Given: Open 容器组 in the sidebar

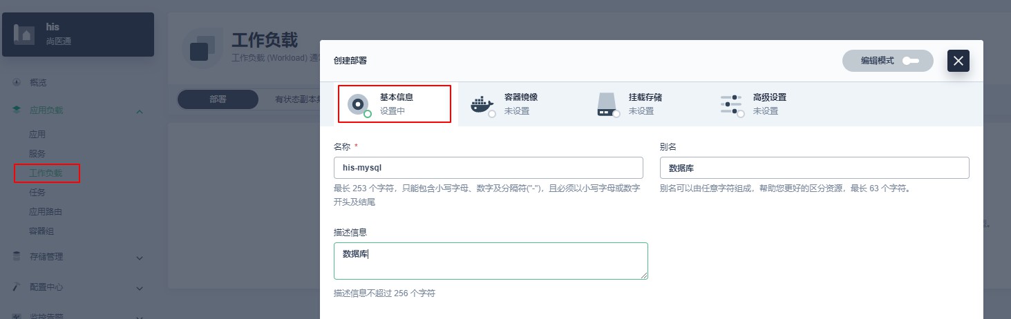Looking at the screenshot, I should 41,231.
